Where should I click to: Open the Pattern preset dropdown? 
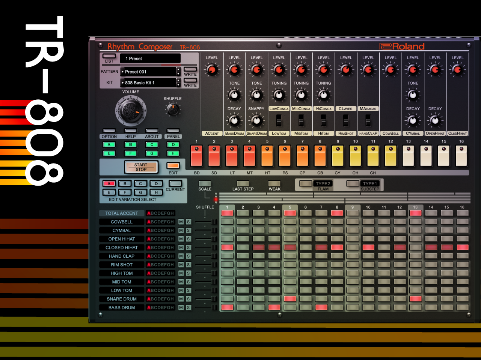coord(148,72)
